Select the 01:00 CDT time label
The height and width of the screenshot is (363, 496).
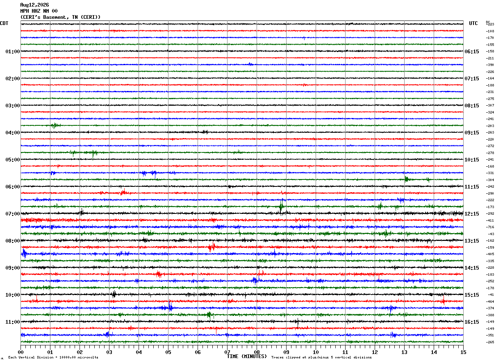tap(12, 52)
